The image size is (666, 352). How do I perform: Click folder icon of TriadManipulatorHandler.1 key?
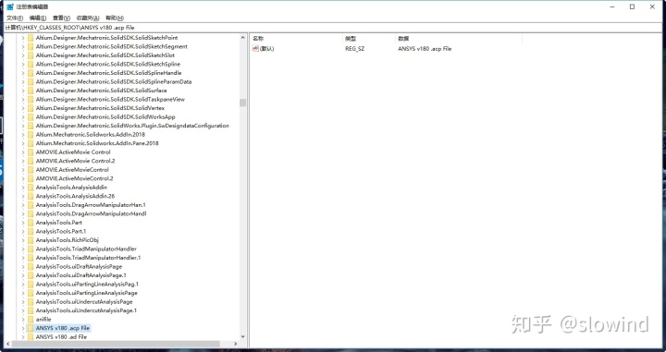click(31, 258)
